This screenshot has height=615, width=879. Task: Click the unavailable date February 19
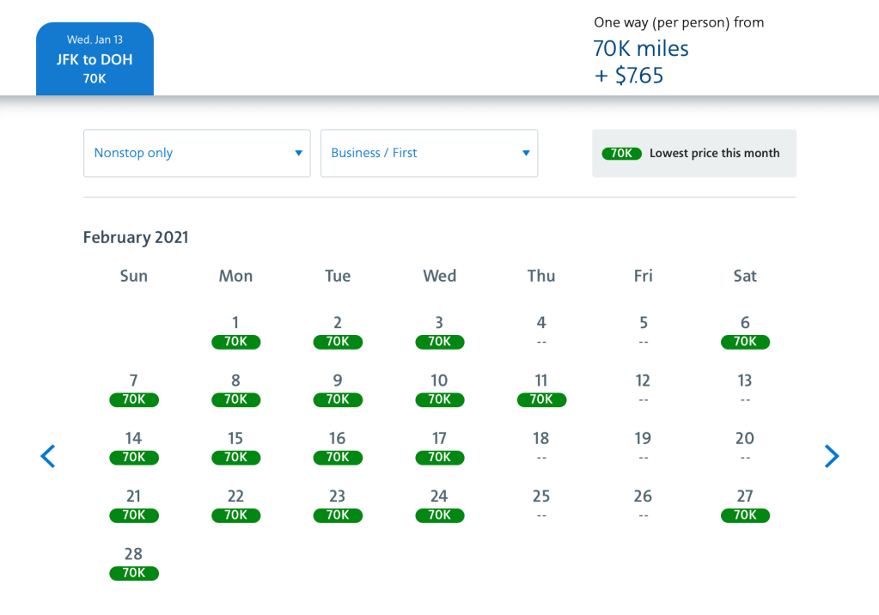pyautogui.click(x=643, y=447)
